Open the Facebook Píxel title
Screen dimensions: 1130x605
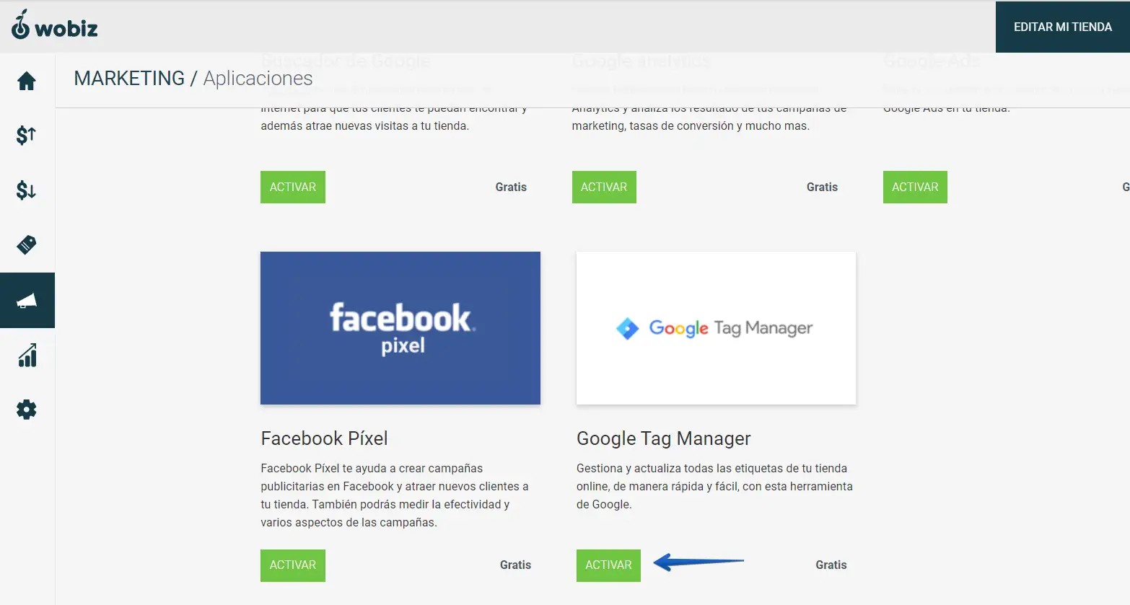tap(324, 438)
